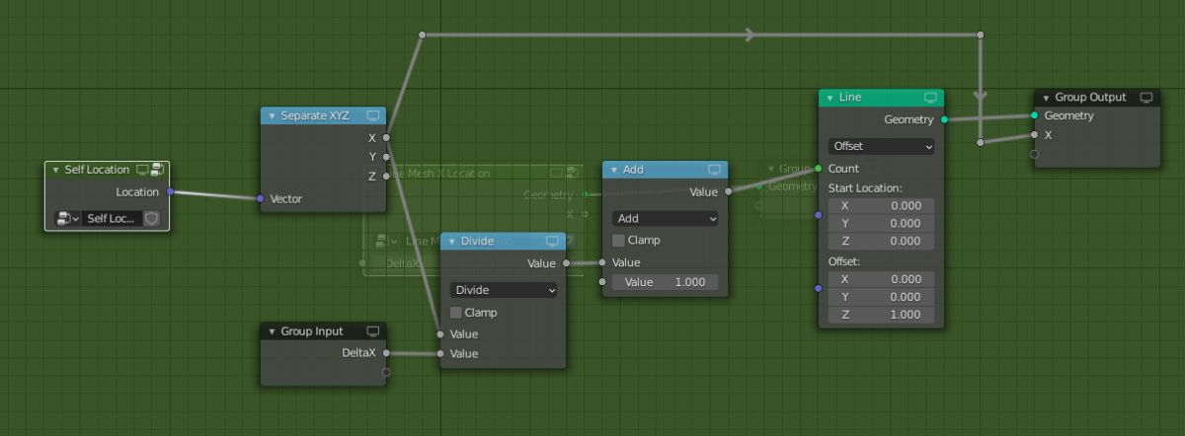Collapse the Line node
The height and width of the screenshot is (436, 1185).
(x=830, y=98)
